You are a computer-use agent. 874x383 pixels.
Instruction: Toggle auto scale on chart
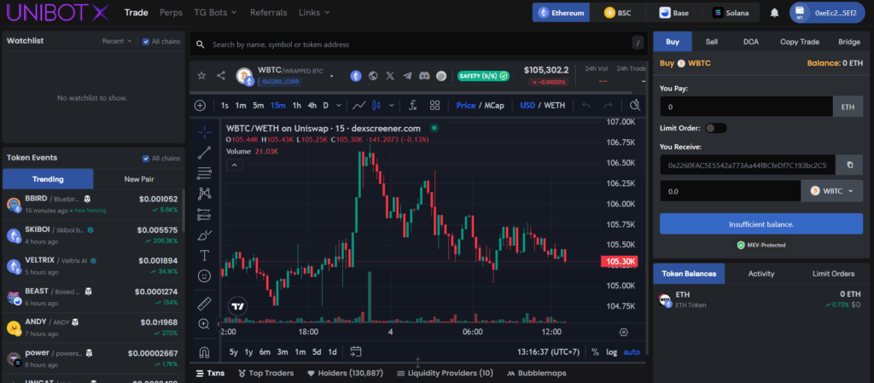point(632,351)
